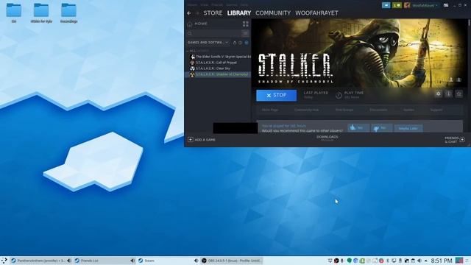Open the STORE section in Steam
The image size is (471, 265).
coord(213,13)
